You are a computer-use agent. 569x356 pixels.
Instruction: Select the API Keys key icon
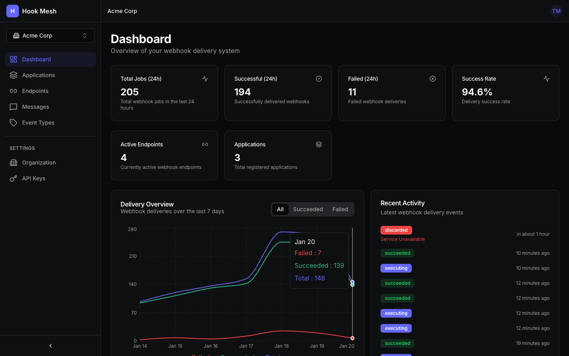coord(13,178)
